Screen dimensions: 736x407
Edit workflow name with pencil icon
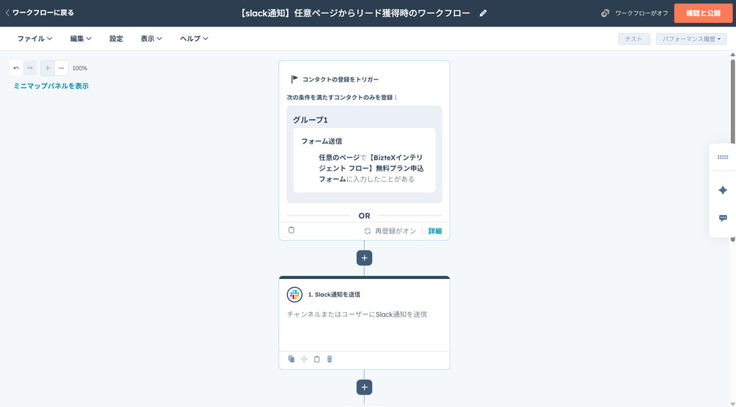pyautogui.click(x=483, y=13)
